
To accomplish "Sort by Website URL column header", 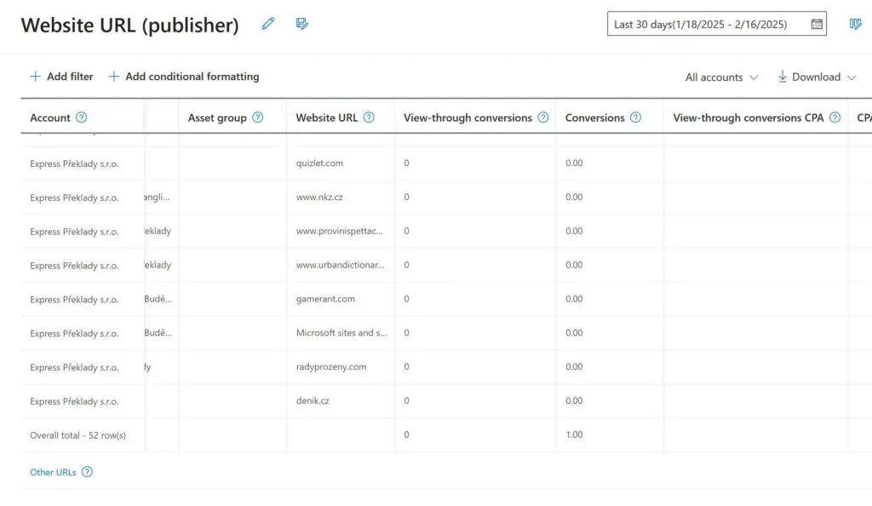I will [x=326, y=118].
